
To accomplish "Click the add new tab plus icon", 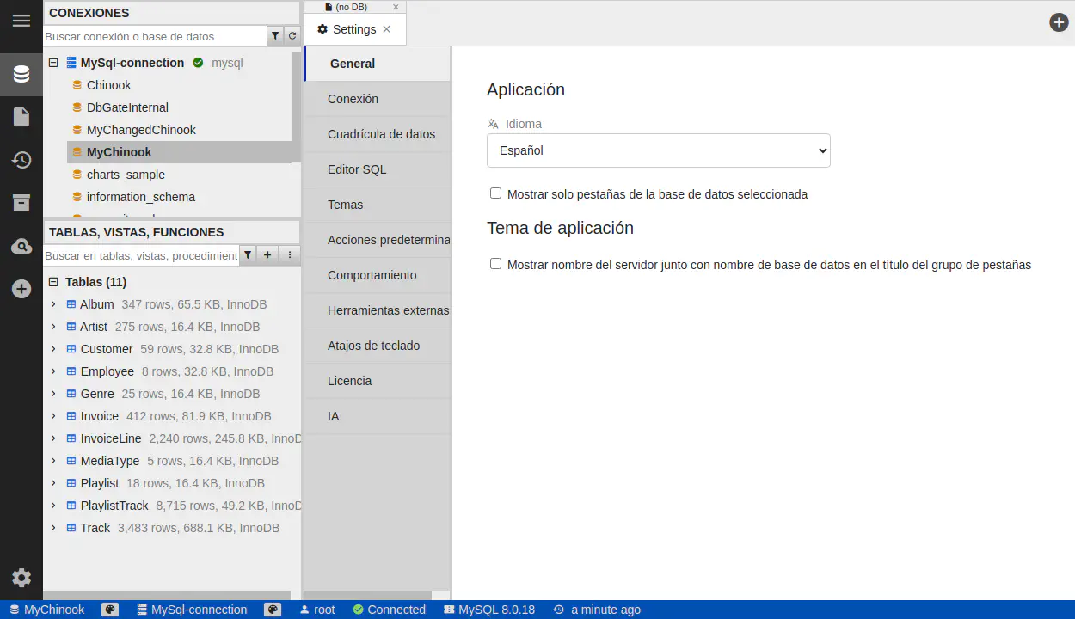I will click(x=1059, y=22).
